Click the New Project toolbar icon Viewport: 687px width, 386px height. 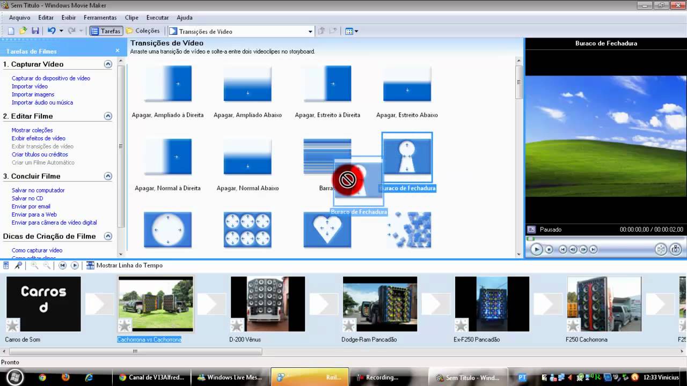pyautogui.click(x=11, y=31)
